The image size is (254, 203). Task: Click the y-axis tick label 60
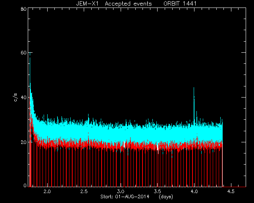[x=23, y=53]
